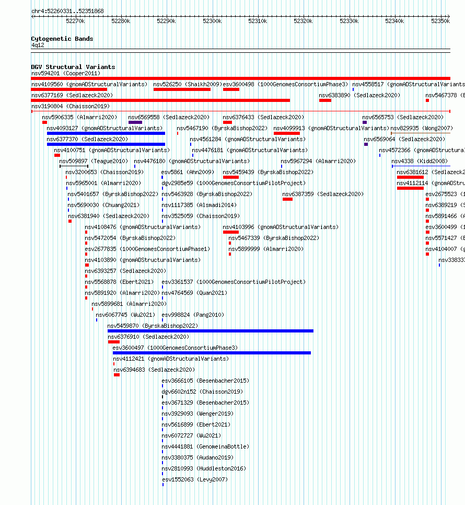Click the blue bar under nsv6377370

coord(106,144)
